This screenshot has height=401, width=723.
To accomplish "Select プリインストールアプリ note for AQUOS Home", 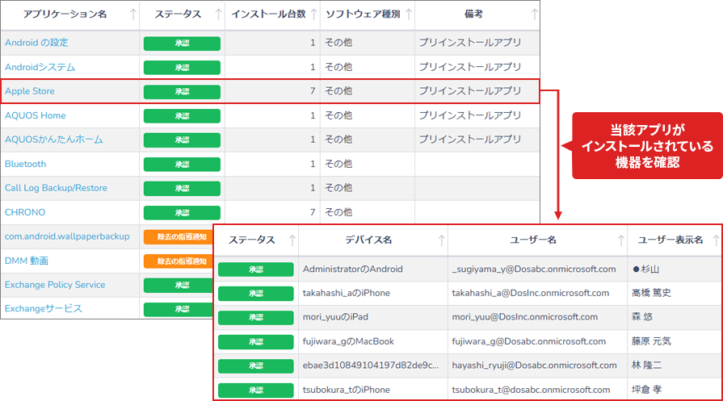I will click(470, 115).
